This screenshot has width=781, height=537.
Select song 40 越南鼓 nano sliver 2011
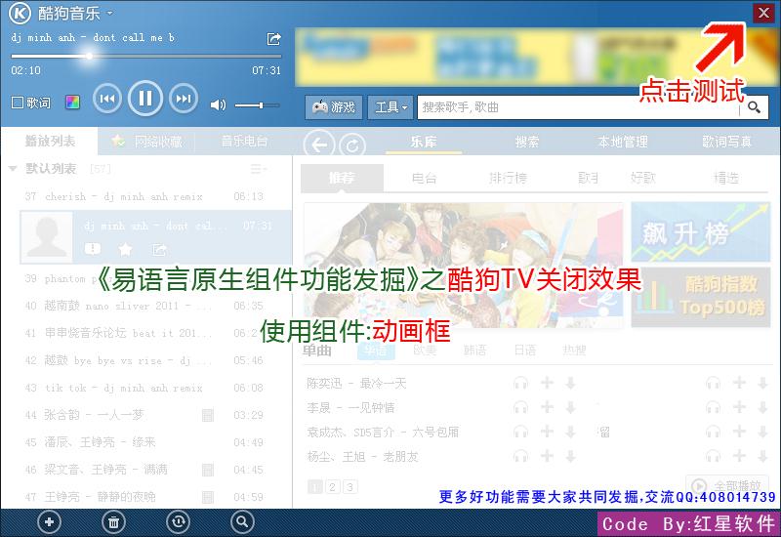pyautogui.click(x=145, y=306)
